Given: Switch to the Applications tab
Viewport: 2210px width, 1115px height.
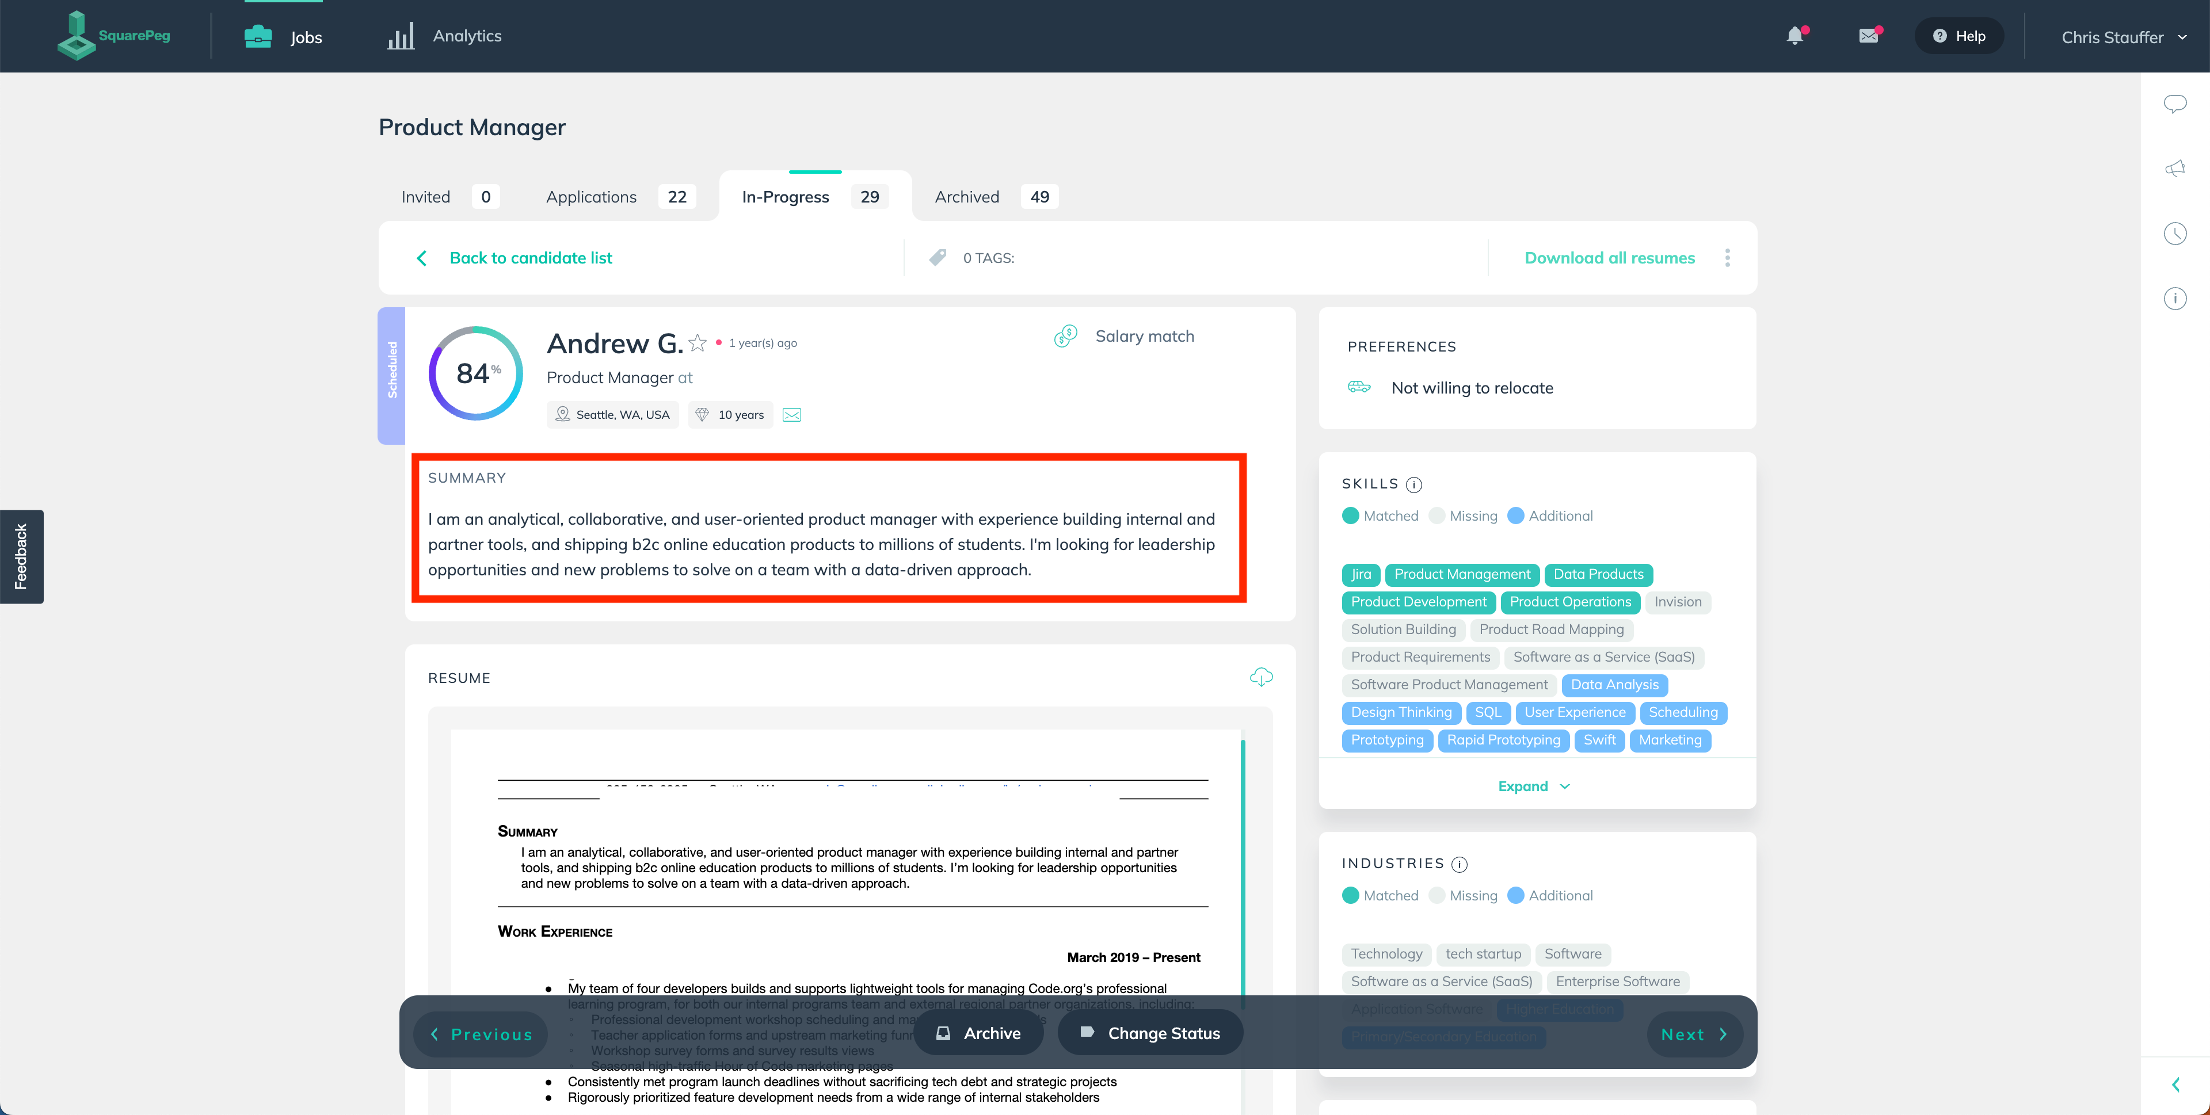Looking at the screenshot, I should tap(620, 196).
